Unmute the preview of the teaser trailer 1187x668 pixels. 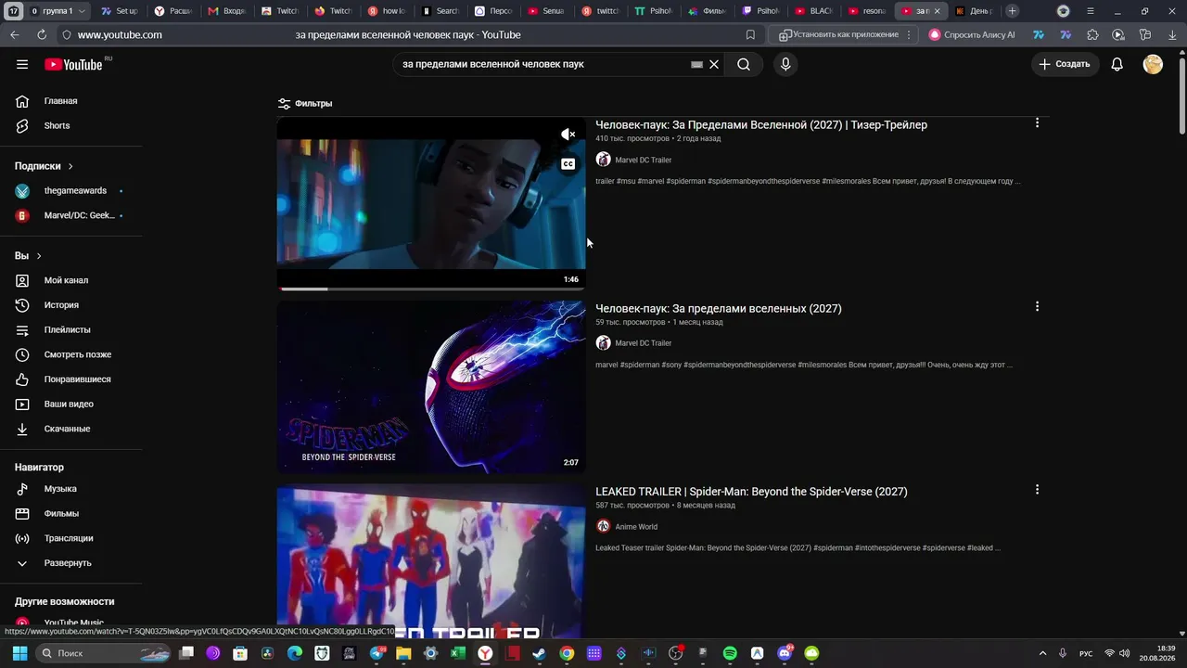point(568,135)
